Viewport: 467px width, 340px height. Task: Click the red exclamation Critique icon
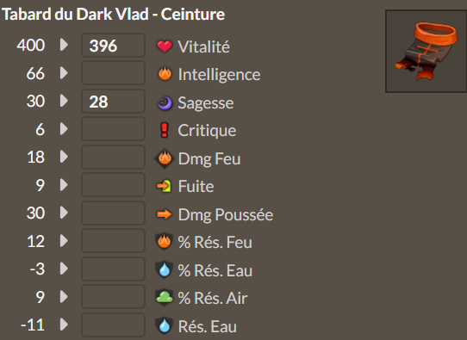click(x=165, y=130)
